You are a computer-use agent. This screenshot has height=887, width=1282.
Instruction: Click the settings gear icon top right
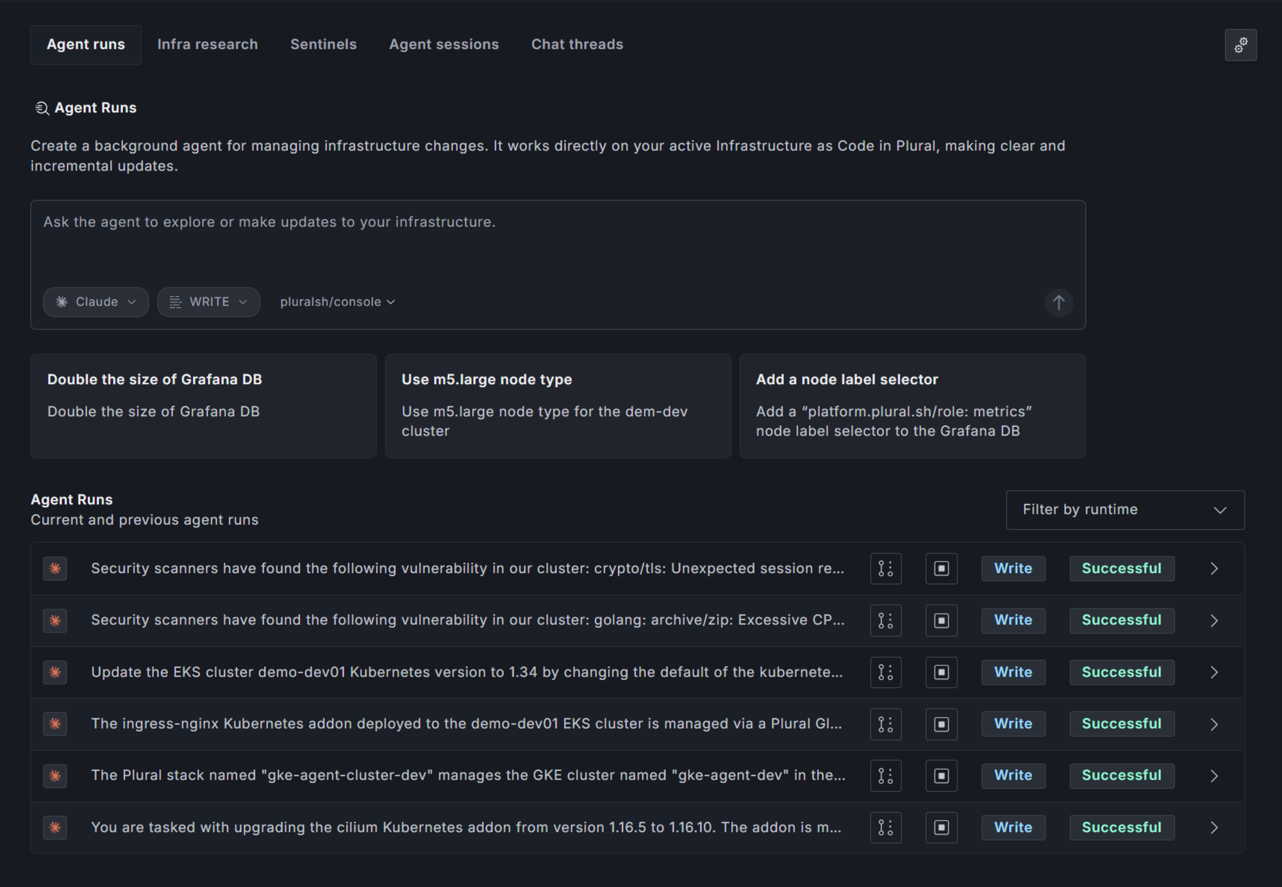point(1240,45)
